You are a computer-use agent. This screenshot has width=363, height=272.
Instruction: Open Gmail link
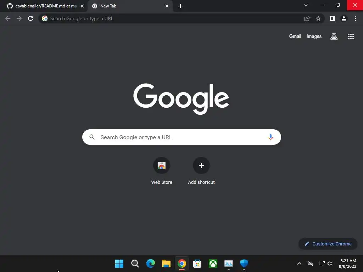pyautogui.click(x=295, y=36)
